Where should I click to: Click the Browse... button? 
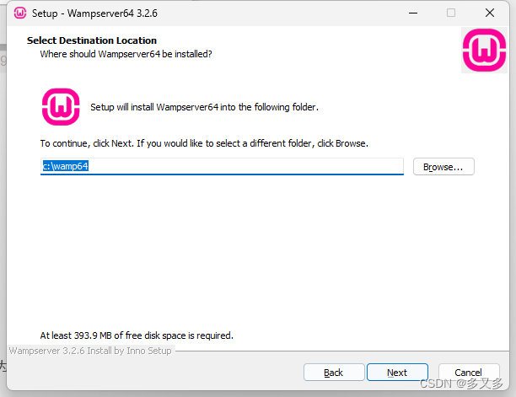443,167
